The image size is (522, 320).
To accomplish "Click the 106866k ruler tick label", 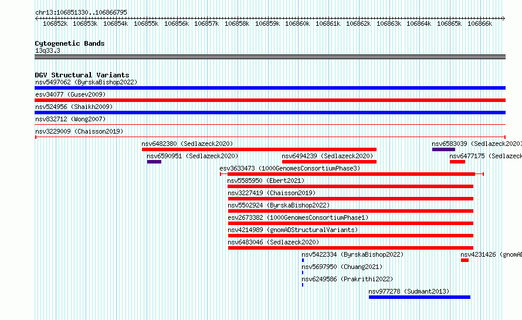I will (480, 23).
